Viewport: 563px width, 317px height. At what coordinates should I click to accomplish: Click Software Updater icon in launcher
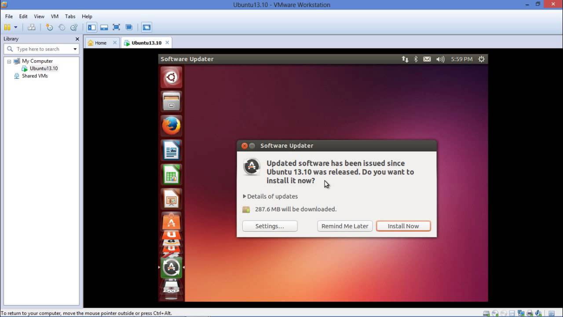pyautogui.click(x=171, y=267)
